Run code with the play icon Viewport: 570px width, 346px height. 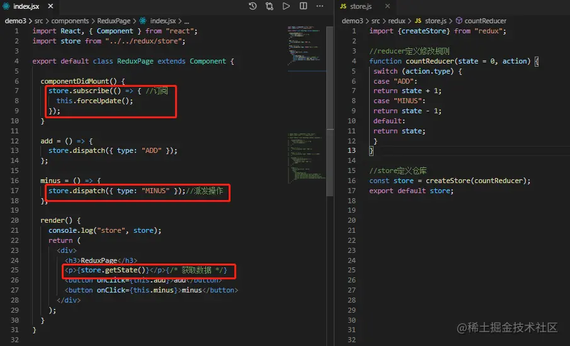click(x=286, y=6)
